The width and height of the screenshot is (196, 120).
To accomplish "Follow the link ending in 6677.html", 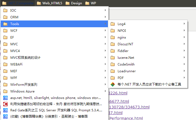I will [x=119, y=101].
